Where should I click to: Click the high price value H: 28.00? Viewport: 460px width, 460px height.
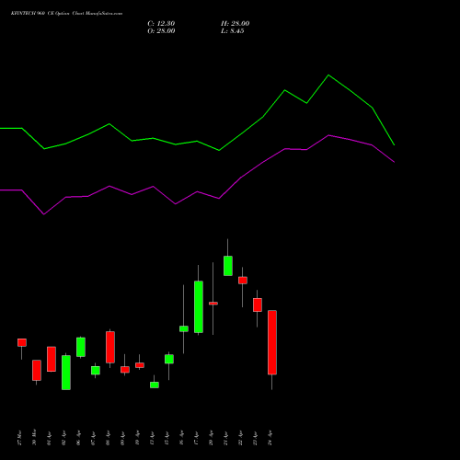[x=235, y=24]
